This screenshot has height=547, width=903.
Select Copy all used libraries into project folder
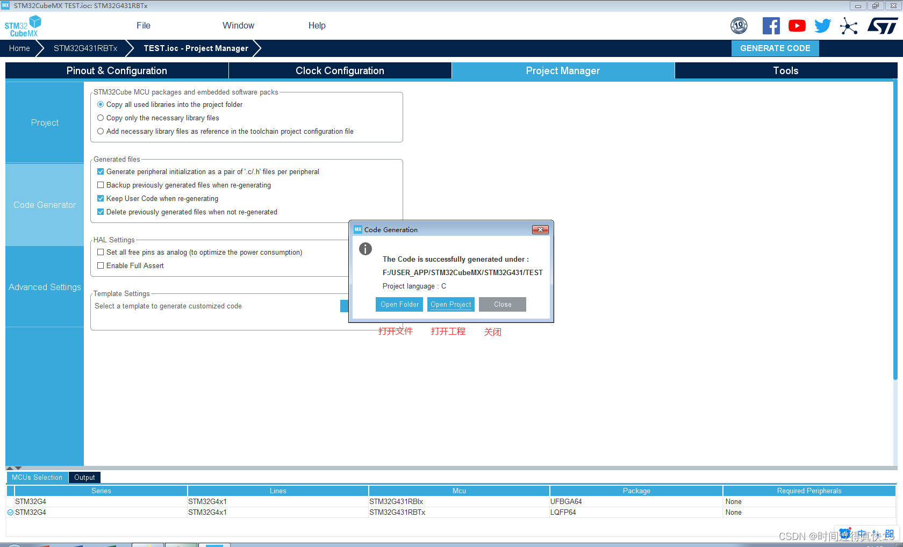pyautogui.click(x=101, y=105)
